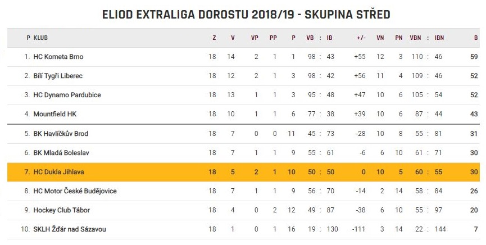The image size is (486, 245).
Task: Open BK Havlíčkův Brod team entry
Action: 61,134
